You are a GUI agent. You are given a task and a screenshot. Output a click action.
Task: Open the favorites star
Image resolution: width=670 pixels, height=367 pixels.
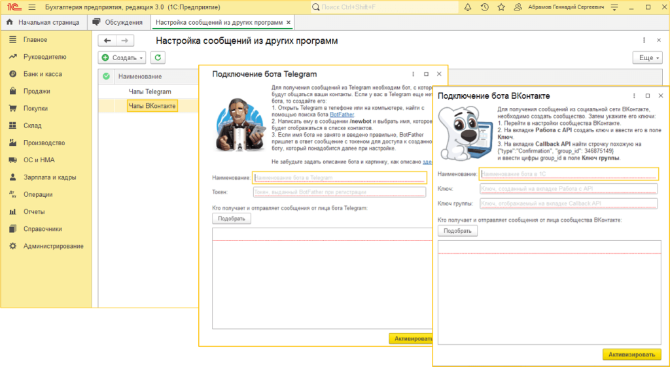pyautogui.click(x=501, y=7)
